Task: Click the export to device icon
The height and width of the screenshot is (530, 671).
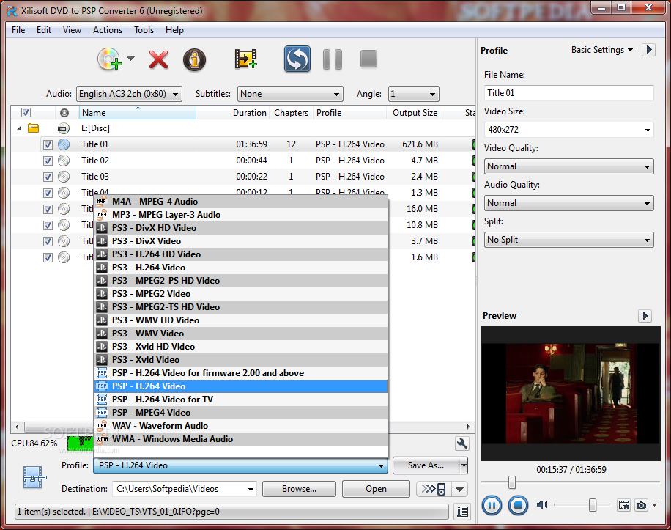Action: [x=434, y=489]
